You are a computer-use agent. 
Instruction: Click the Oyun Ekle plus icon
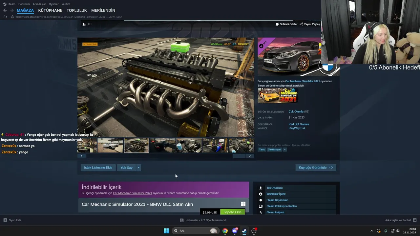5,220
